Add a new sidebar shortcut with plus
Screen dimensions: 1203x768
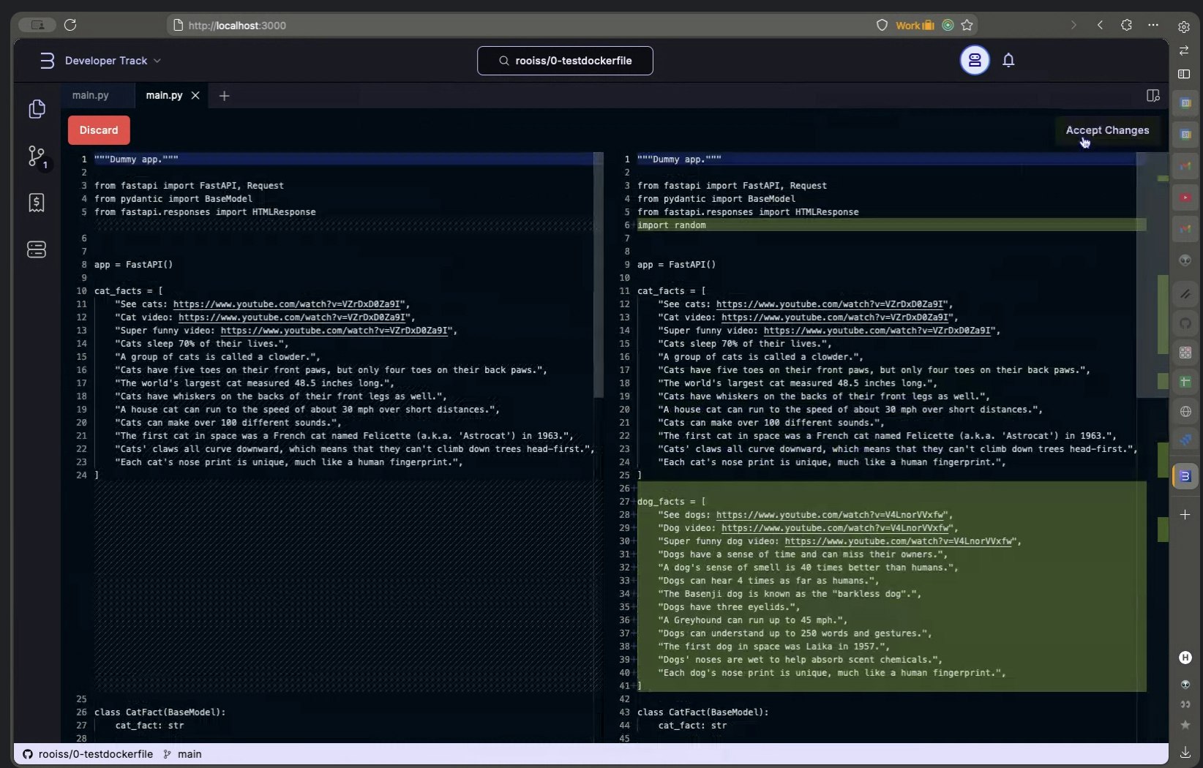click(x=1185, y=515)
